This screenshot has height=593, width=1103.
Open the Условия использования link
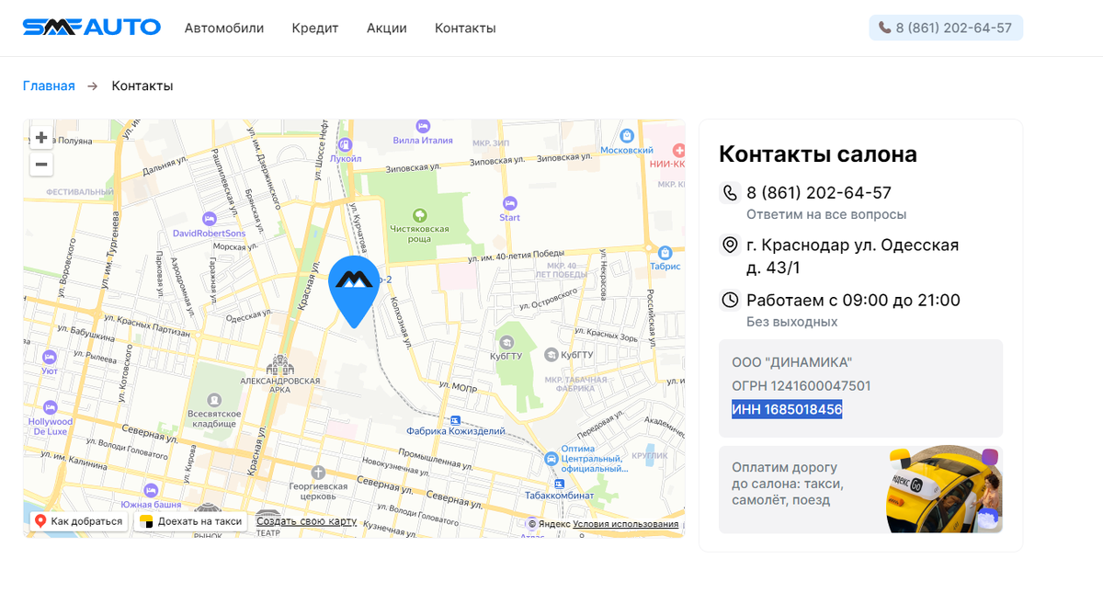626,524
